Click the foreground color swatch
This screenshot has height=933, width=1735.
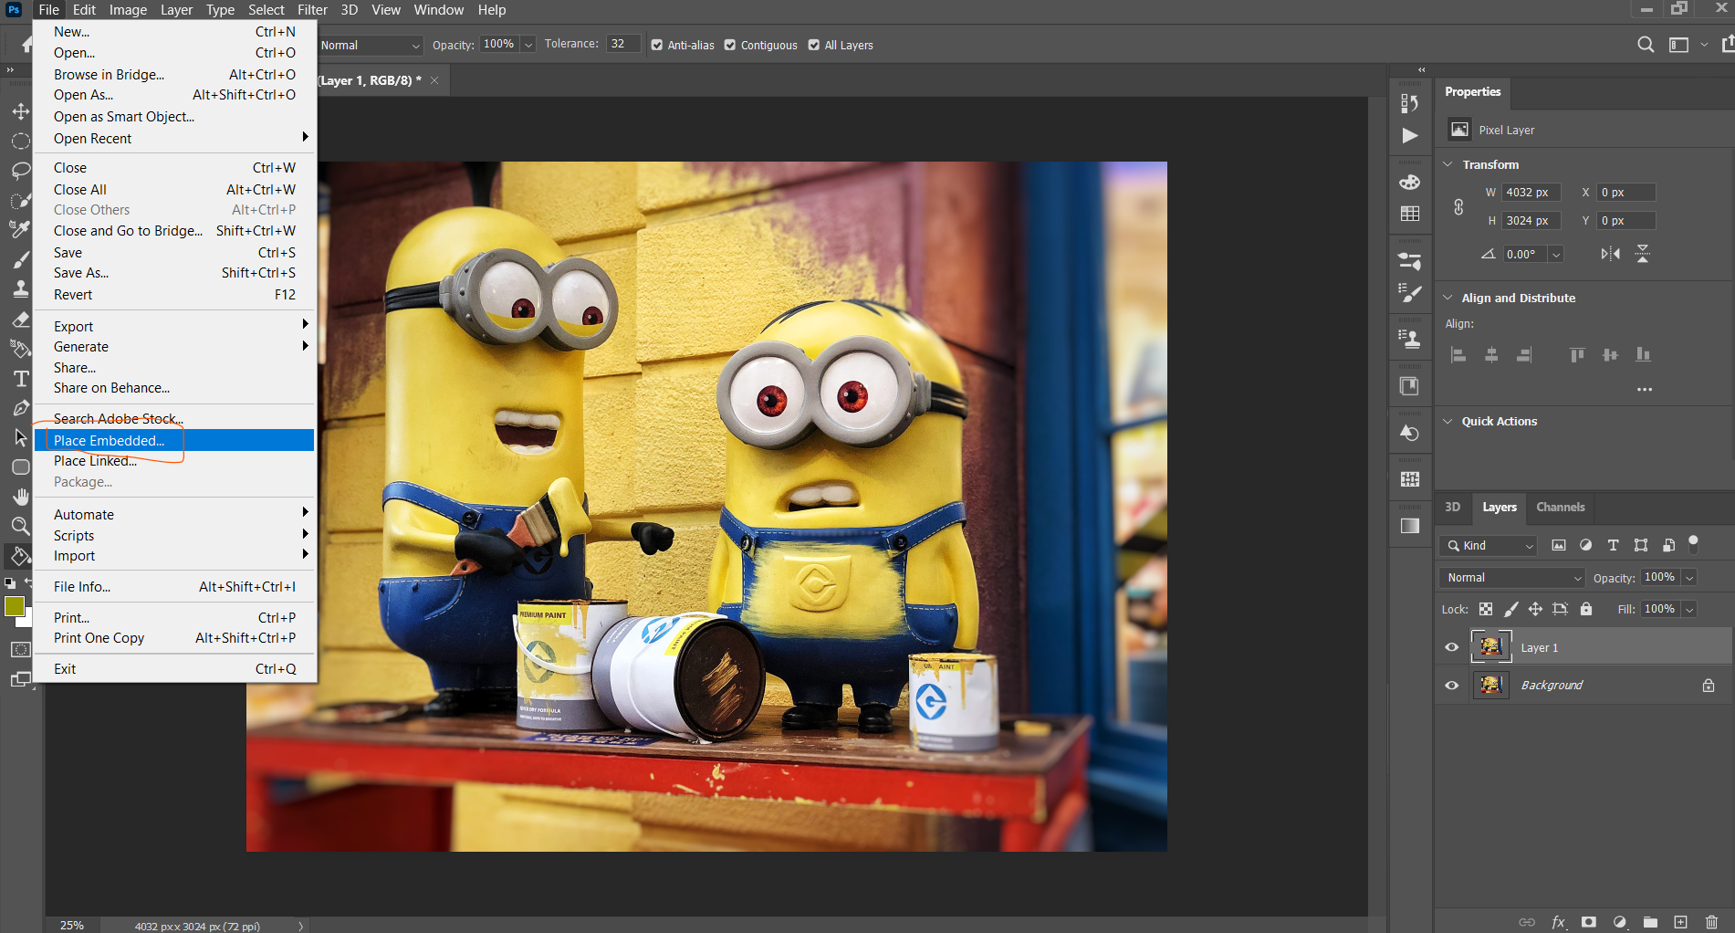point(14,606)
